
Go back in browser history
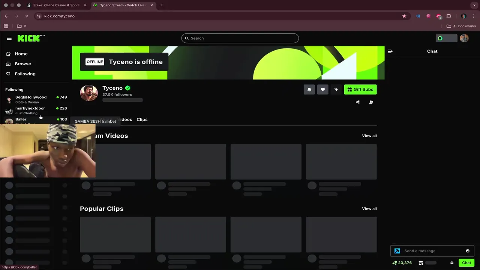point(6,16)
